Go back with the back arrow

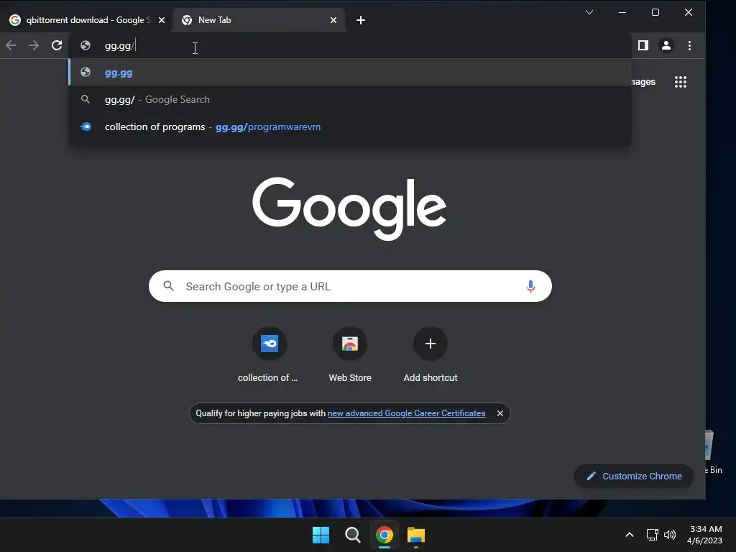click(11, 45)
